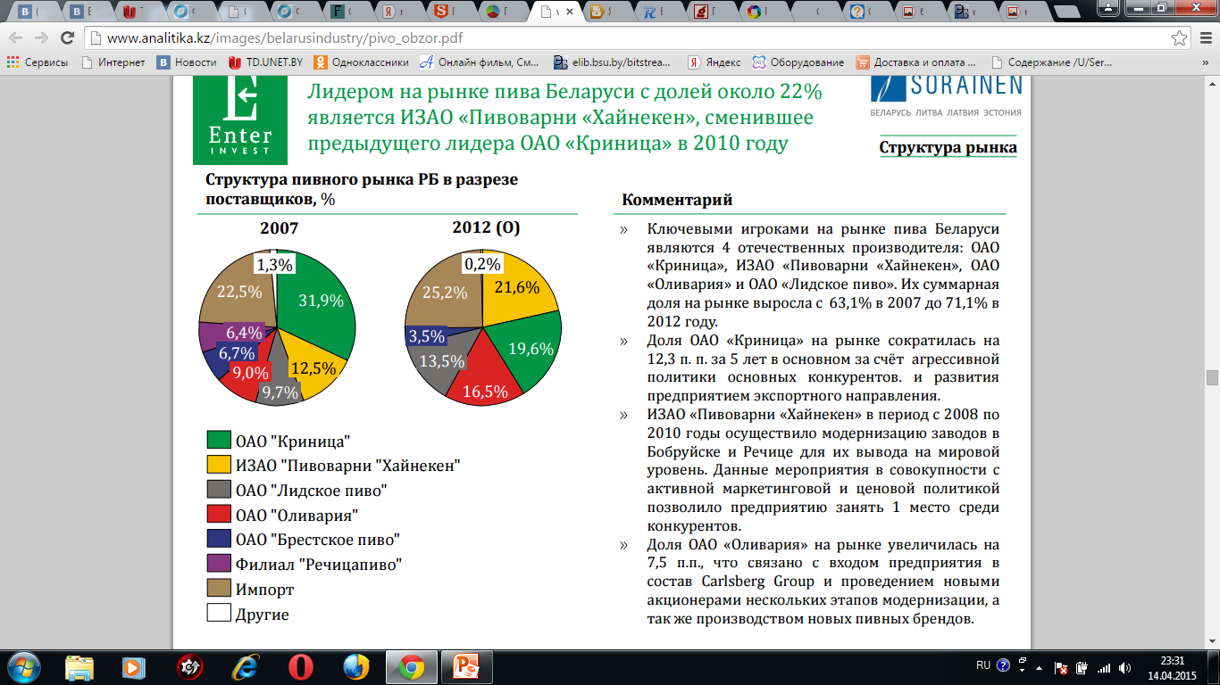Open Action Center flag icon

coord(1061,667)
